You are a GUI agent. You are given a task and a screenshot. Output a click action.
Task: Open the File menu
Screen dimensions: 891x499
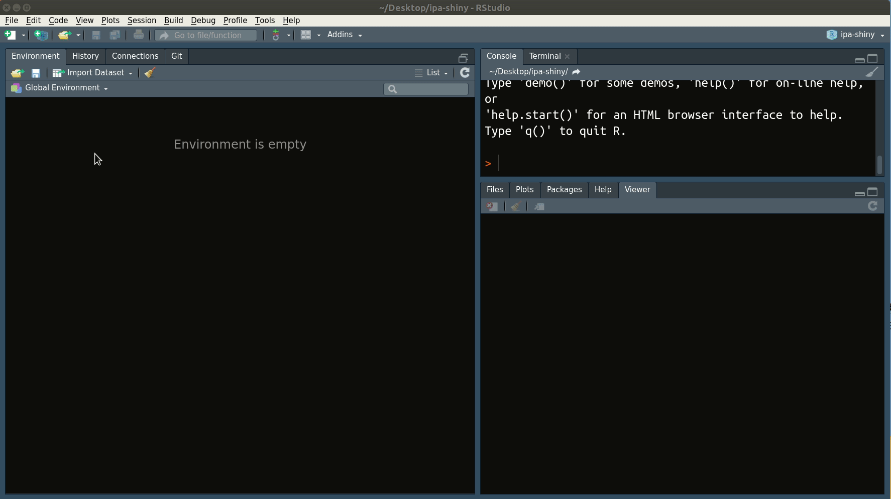pos(12,20)
